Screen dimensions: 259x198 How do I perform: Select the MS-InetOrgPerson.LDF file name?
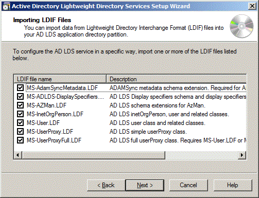pyautogui.click(x=55, y=114)
